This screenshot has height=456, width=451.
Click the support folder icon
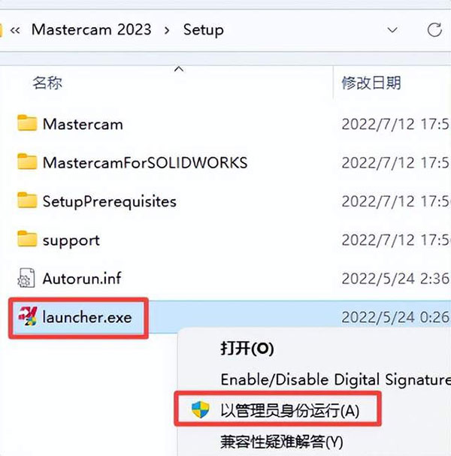[27, 239]
